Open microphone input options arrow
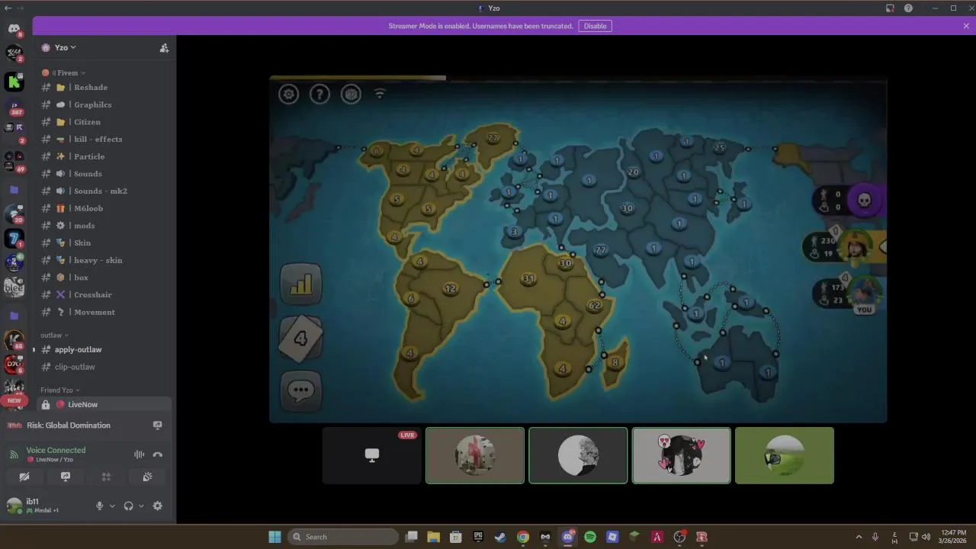Image resolution: width=976 pixels, height=549 pixels. 112,506
